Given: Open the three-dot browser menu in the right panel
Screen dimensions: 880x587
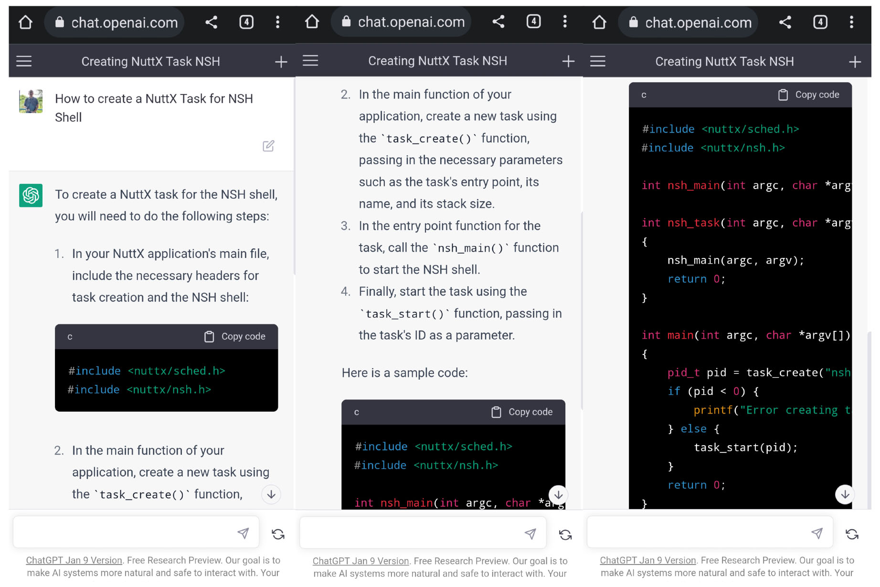Looking at the screenshot, I should 851,22.
